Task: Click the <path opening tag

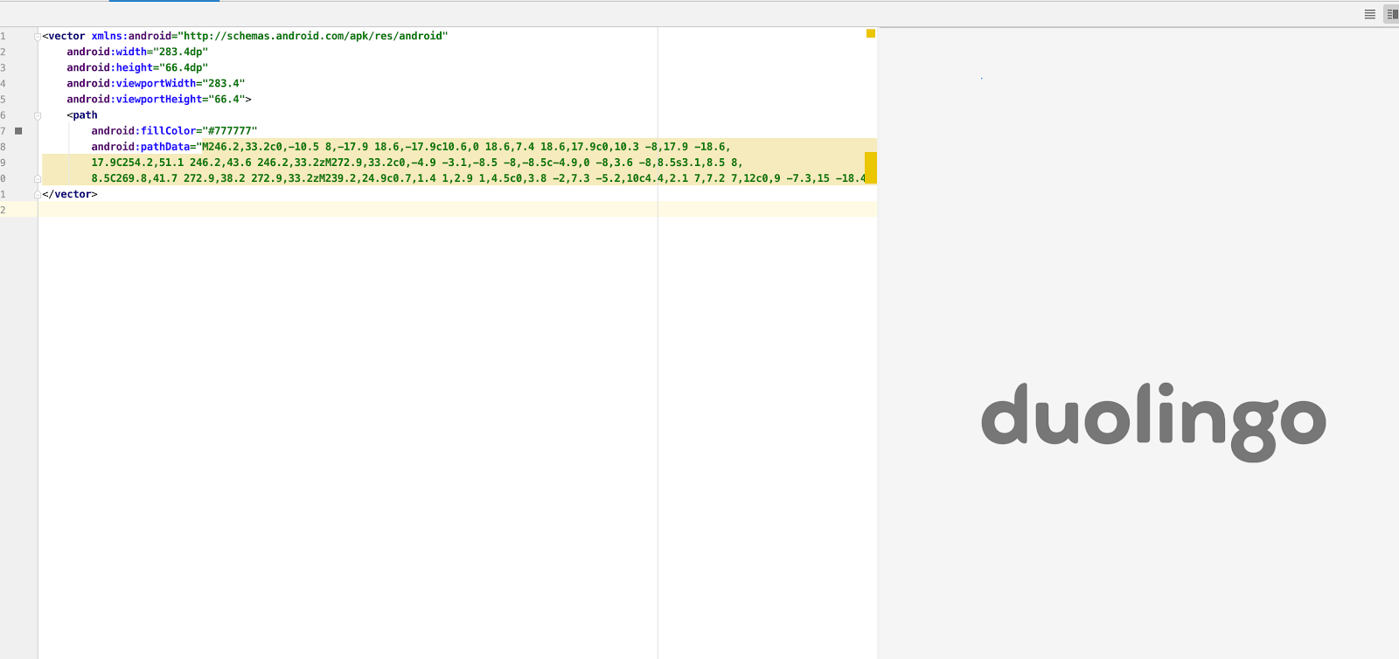Action: pos(82,115)
